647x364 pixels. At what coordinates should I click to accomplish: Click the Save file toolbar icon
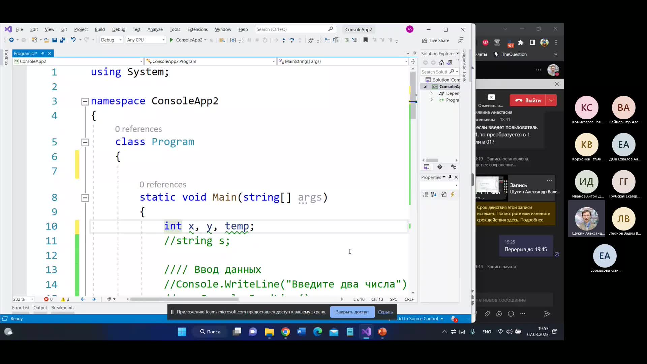[x=54, y=40]
